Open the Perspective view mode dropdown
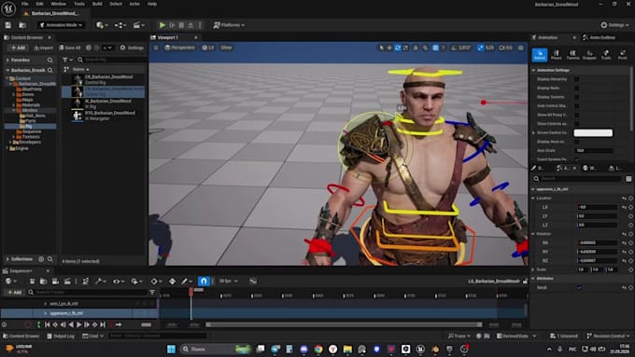Image resolution: width=635 pixels, height=357 pixels. [x=180, y=48]
